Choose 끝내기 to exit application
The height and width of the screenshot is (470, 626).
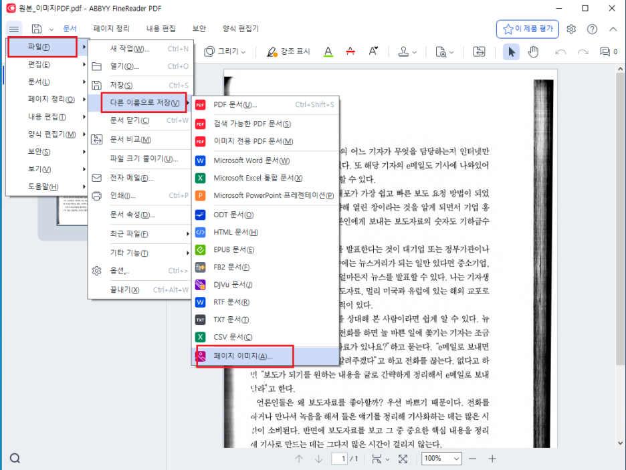pos(141,289)
